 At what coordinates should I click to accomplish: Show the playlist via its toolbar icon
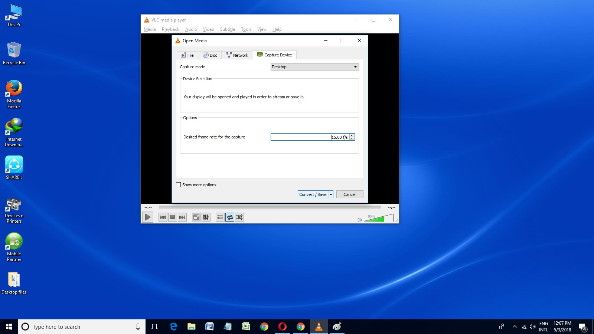coord(220,217)
